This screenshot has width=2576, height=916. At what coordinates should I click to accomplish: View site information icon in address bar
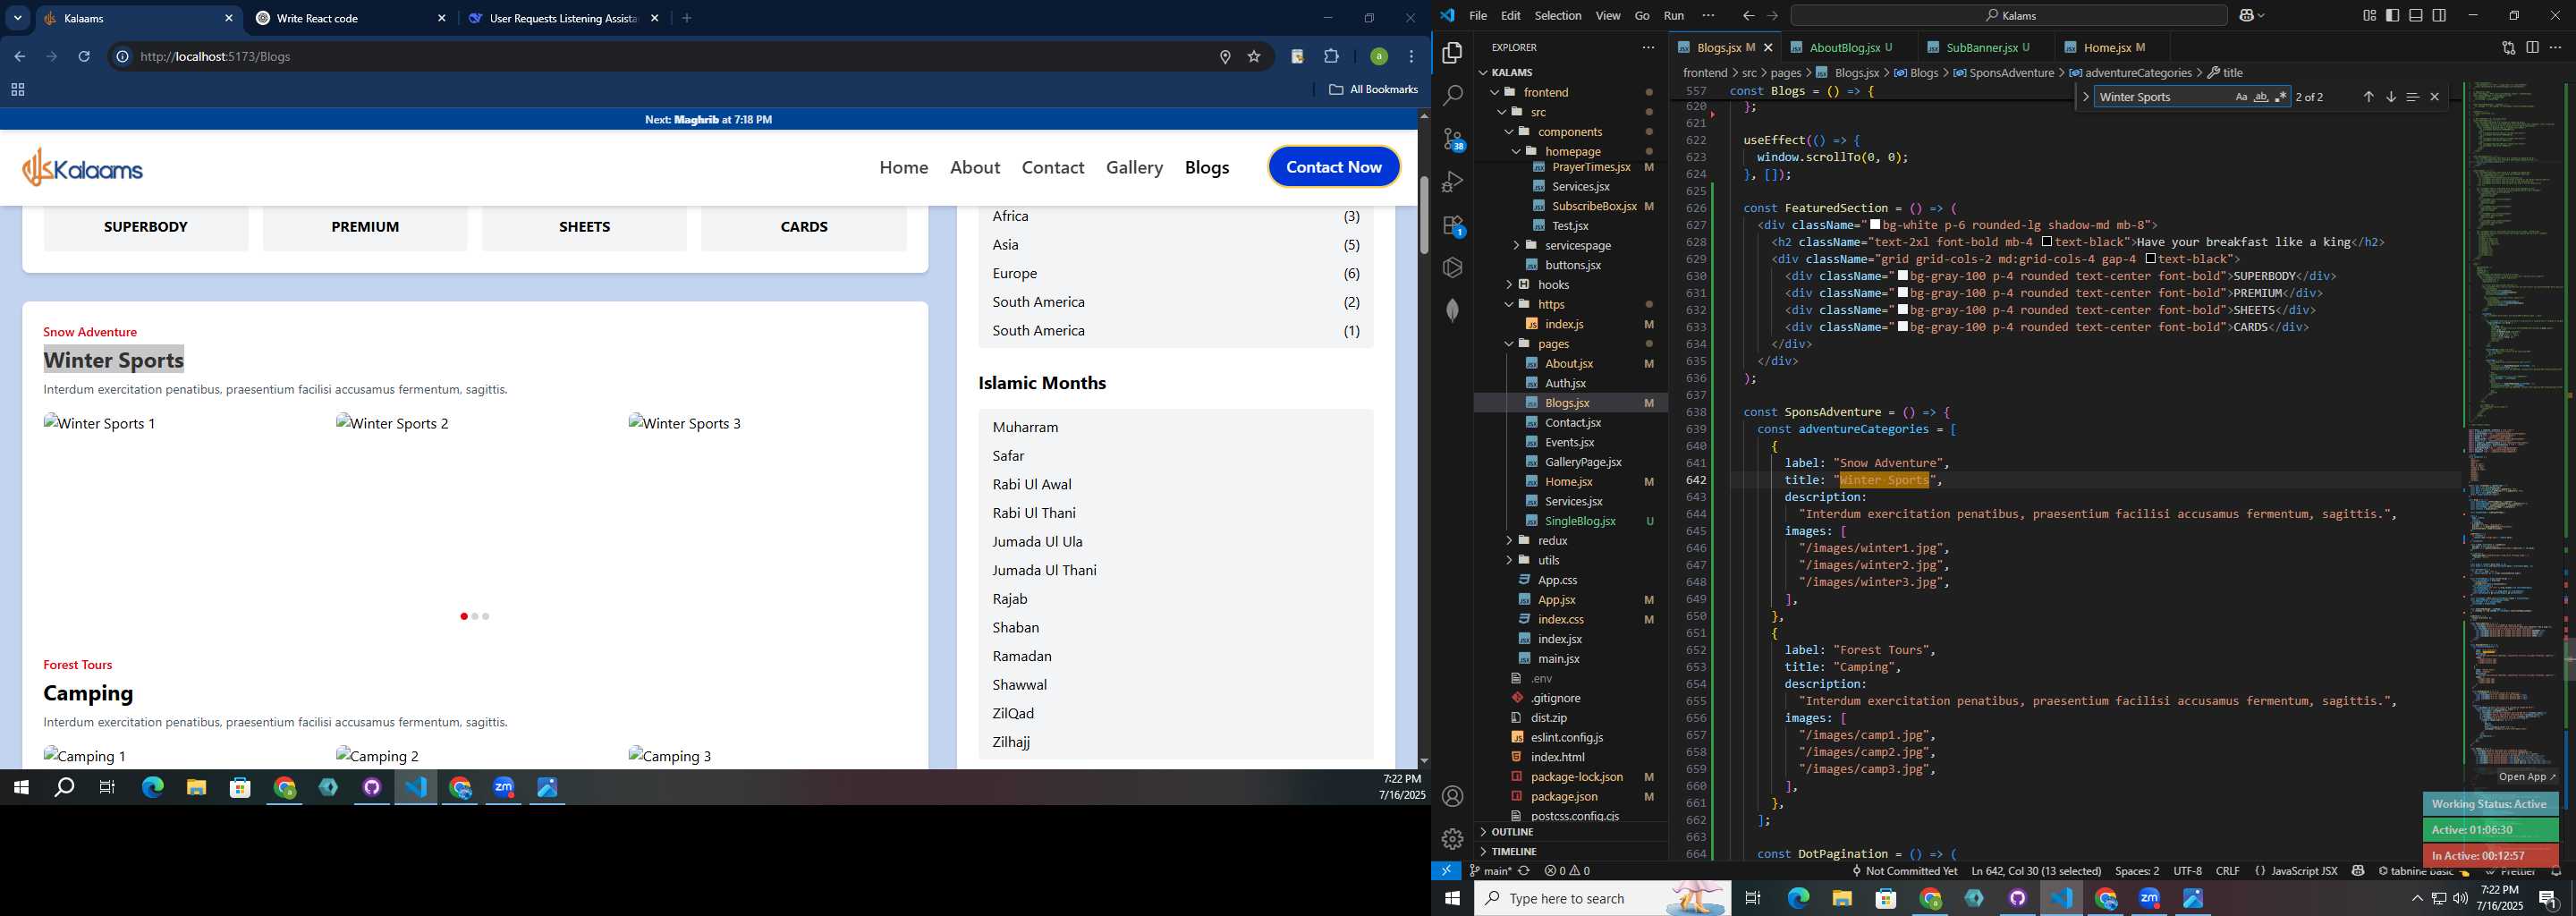[122, 57]
